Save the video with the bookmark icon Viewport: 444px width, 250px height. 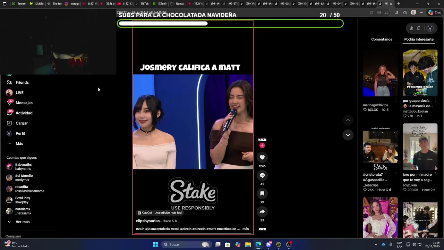tap(262, 193)
